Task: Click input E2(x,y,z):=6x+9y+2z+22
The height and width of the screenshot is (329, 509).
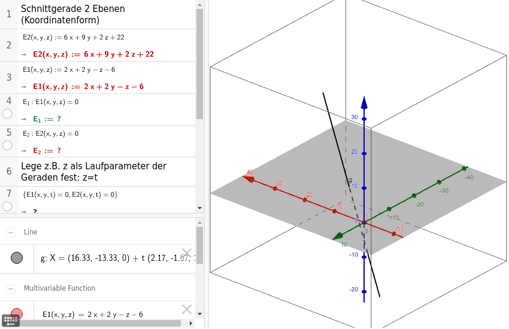Action: [74, 37]
